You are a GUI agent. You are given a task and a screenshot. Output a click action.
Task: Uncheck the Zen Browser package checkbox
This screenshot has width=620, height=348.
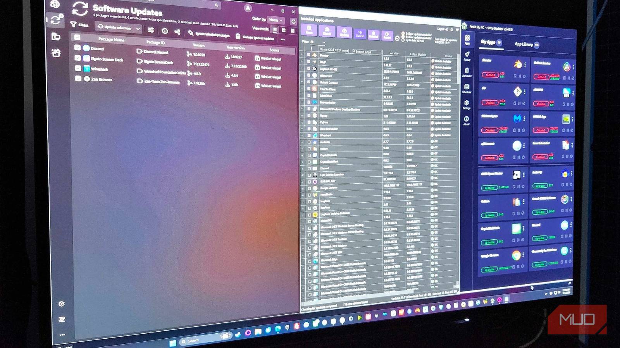pos(78,78)
